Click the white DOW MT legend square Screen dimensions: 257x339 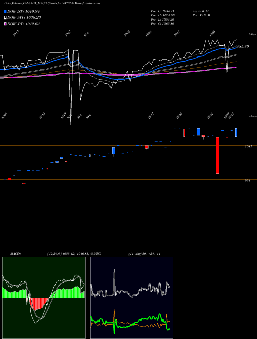[x=6, y=17]
